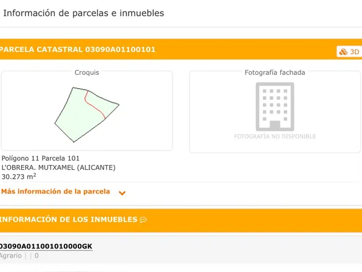Click the Agrario property type label
Image resolution: width=362 pixels, height=272 pixels.
pos(10,256)
